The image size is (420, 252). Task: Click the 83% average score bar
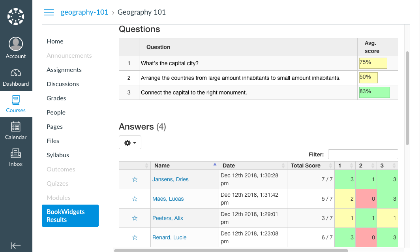[374, 92]
